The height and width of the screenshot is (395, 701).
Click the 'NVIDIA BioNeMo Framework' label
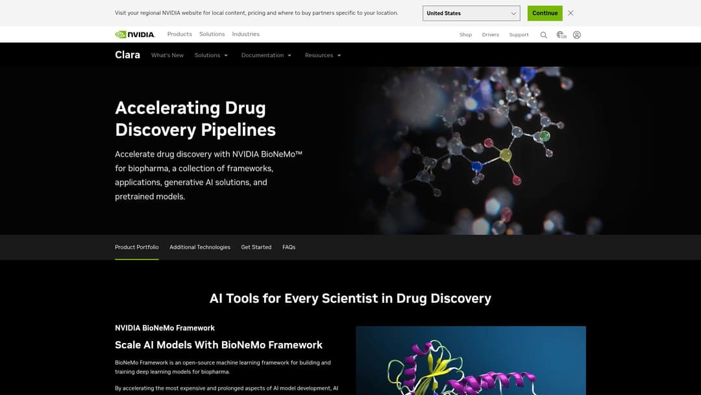pyautogui.click(x=165, y=328)
